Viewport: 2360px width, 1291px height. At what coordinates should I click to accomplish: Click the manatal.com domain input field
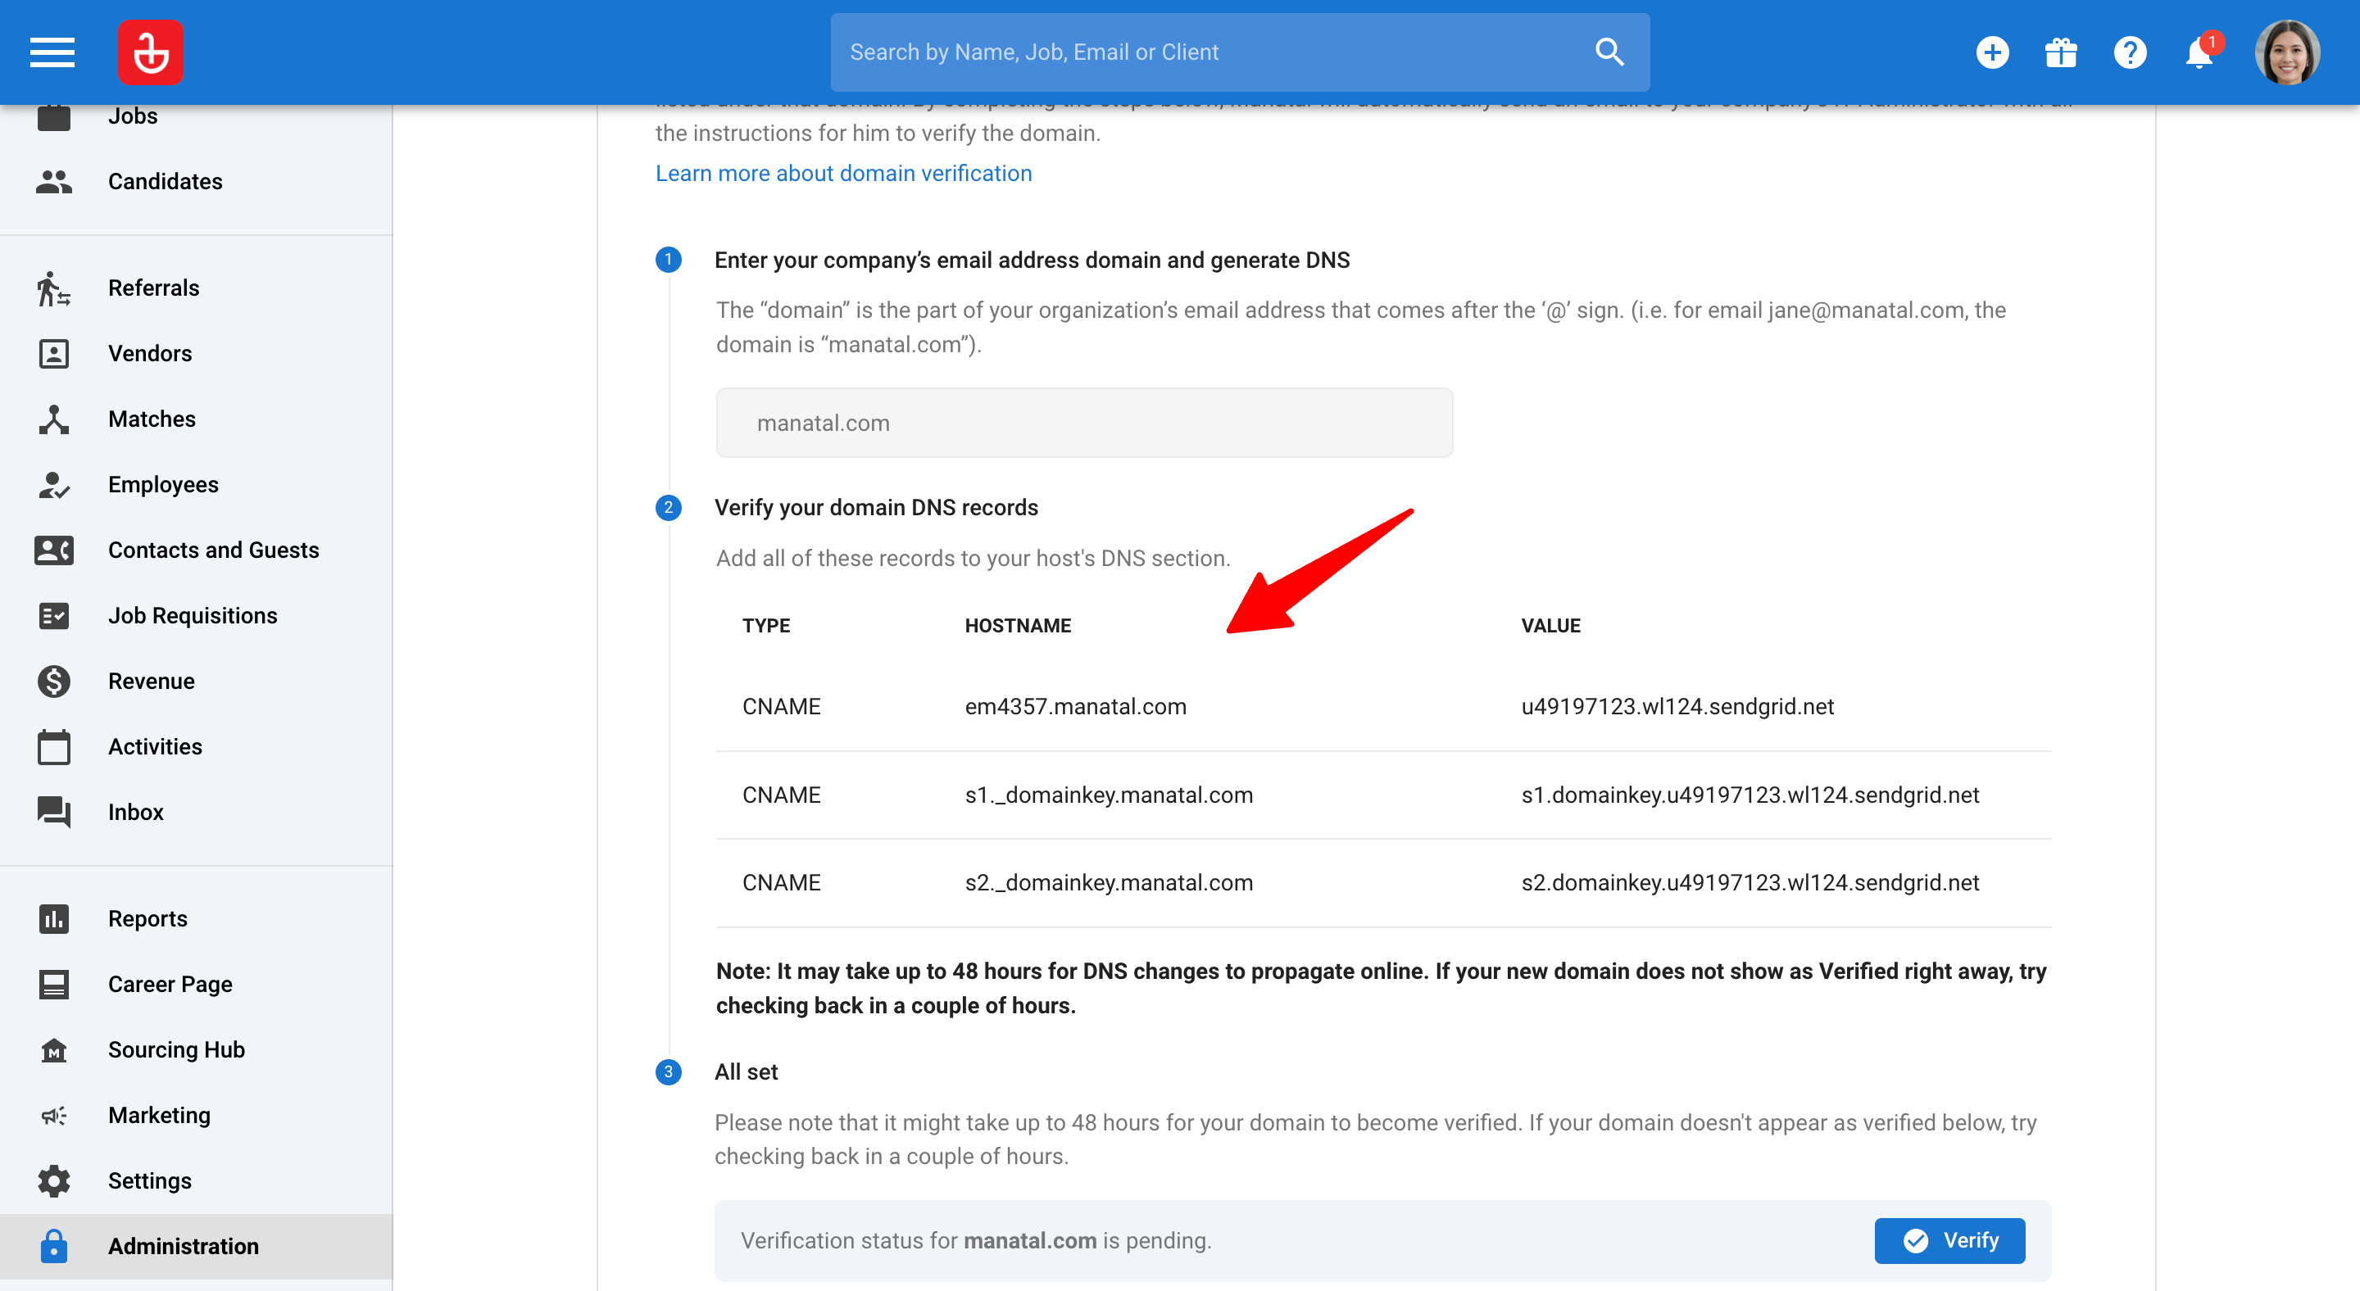click(1084, 422)
